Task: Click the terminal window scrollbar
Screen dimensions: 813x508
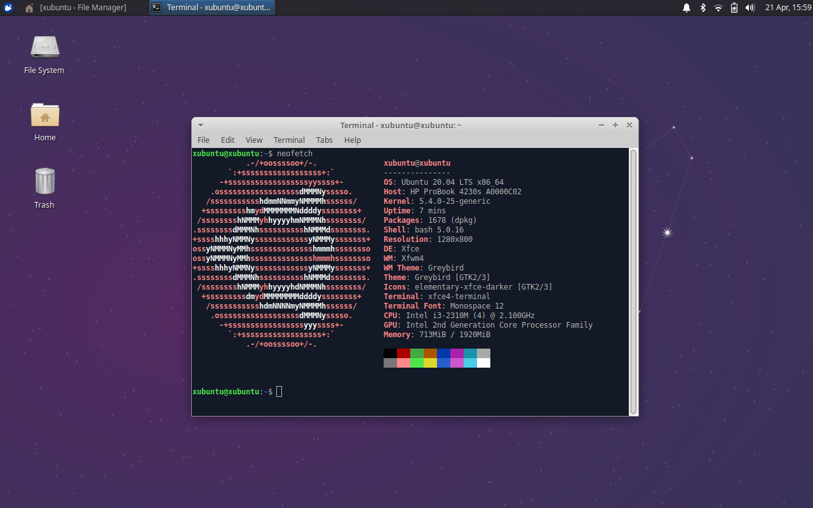Action: click(633, 279)
